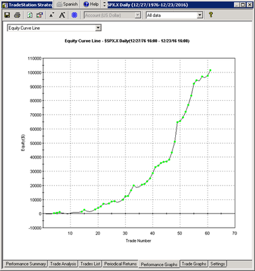Decrease font size with small A icon

[x=51, y=16]
